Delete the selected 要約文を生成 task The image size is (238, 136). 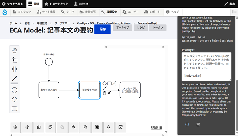coord(104,93)
